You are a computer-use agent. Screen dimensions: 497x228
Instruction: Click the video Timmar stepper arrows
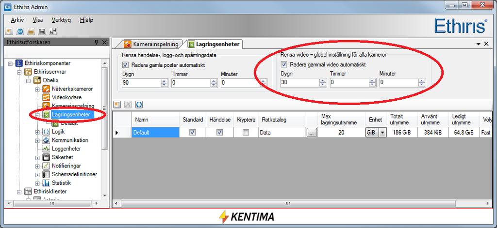pos(372,83)
